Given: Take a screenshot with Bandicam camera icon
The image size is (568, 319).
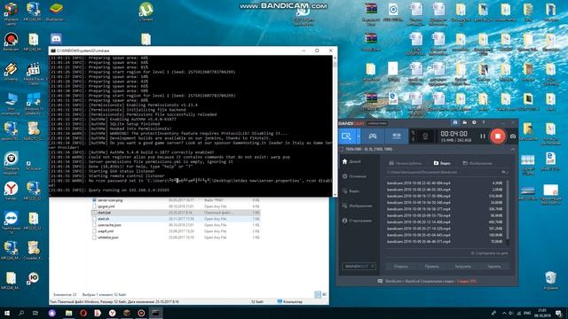Looking at the screenshot, I should coord(513,136).
